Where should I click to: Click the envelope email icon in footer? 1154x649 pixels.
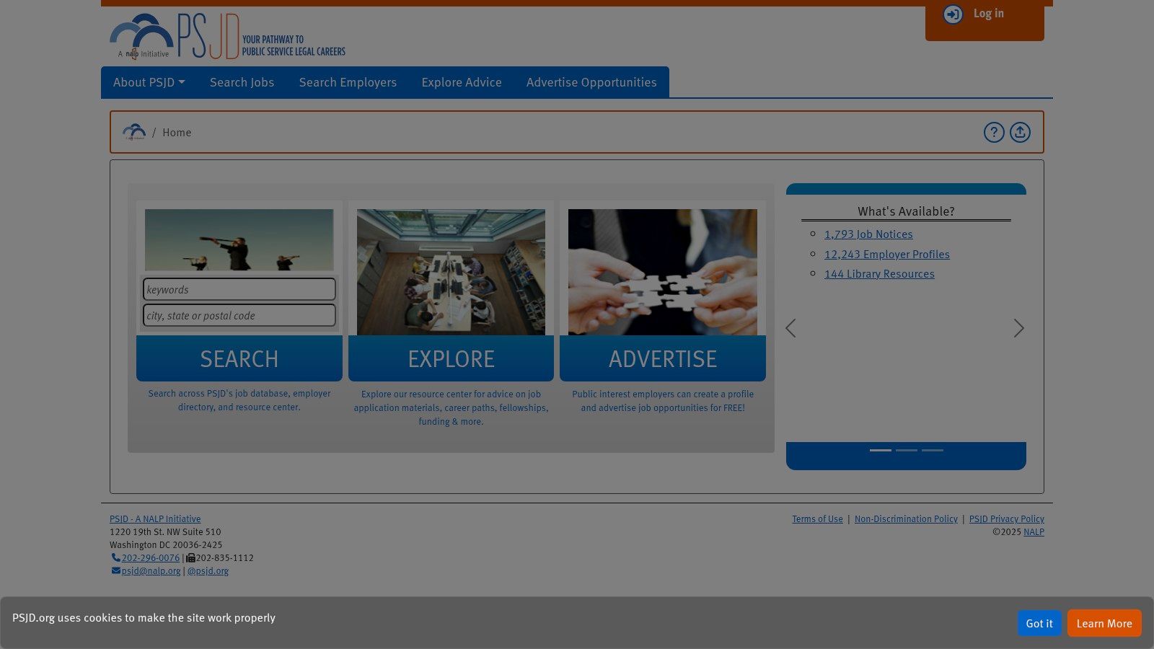click(x=115, y=570)
